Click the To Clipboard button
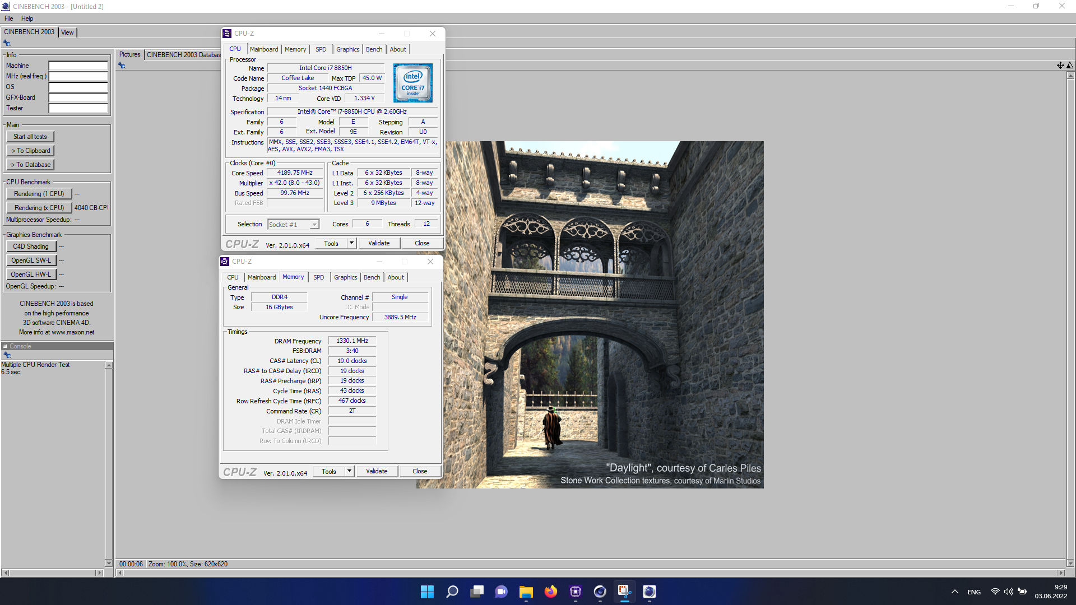The image size is (1076, 605). click(30, 151)
